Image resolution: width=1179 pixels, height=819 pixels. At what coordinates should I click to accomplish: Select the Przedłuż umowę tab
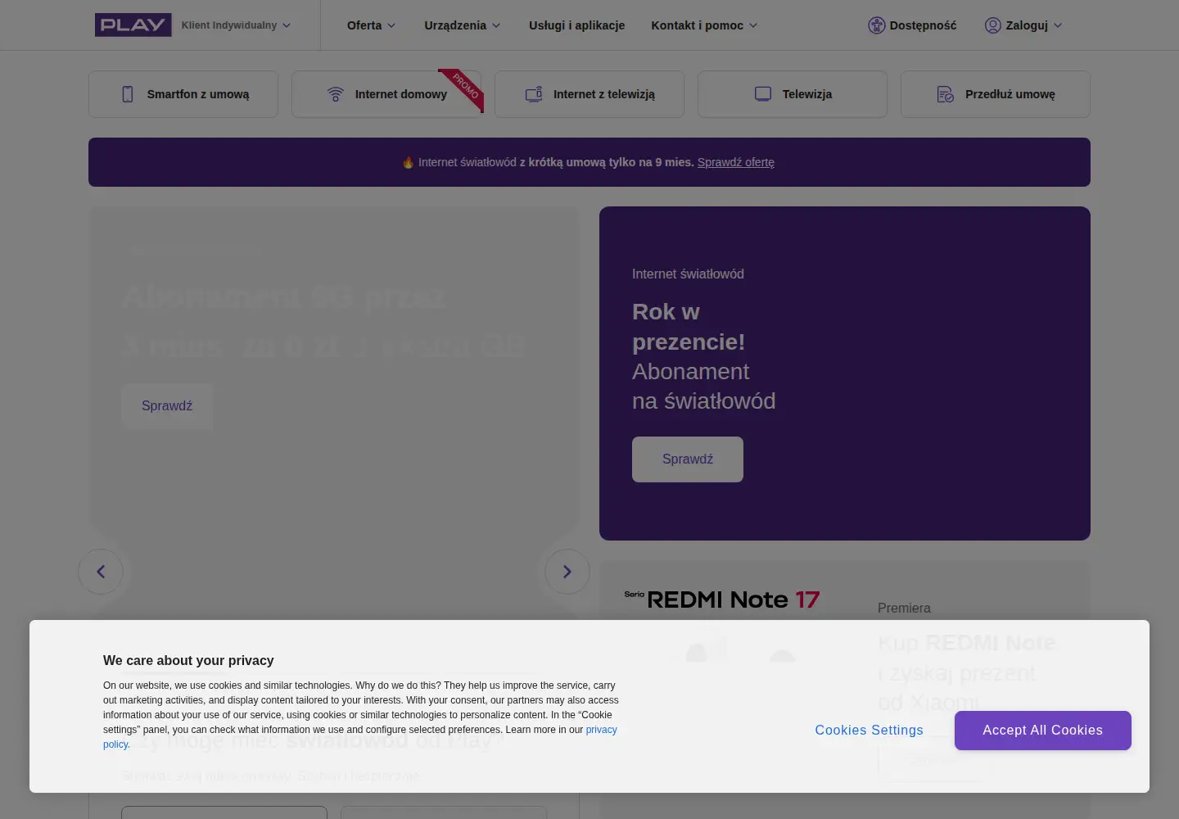(996, 94)
